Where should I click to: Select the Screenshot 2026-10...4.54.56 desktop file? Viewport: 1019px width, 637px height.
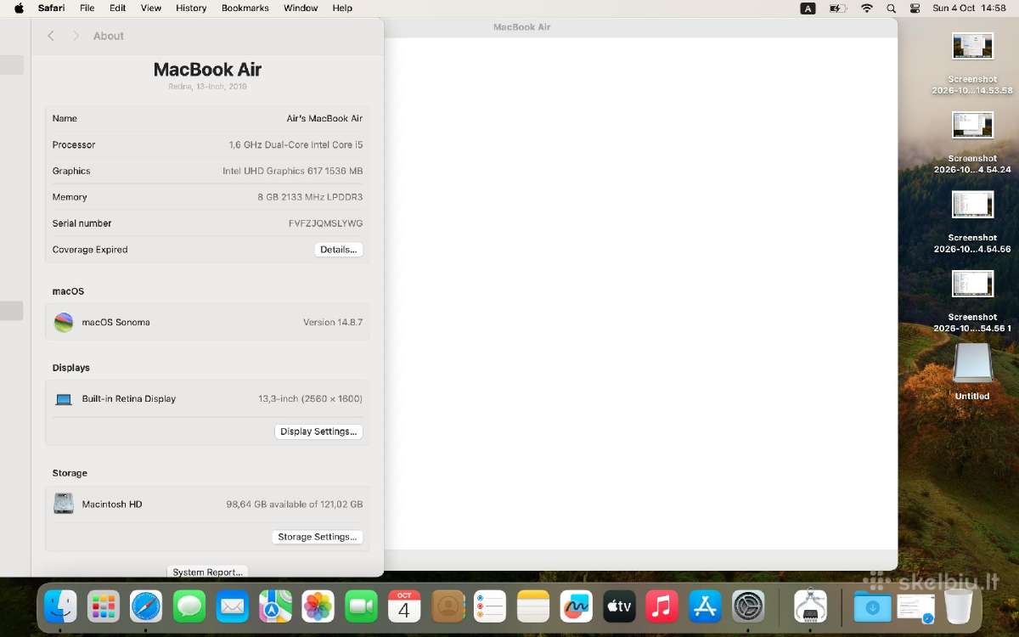point(972,222)
